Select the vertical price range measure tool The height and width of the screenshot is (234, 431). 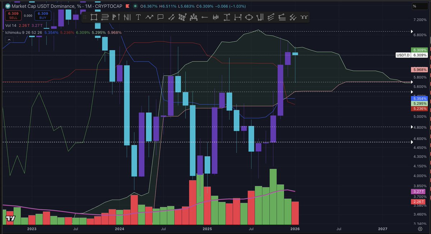[x=227, y=17]
